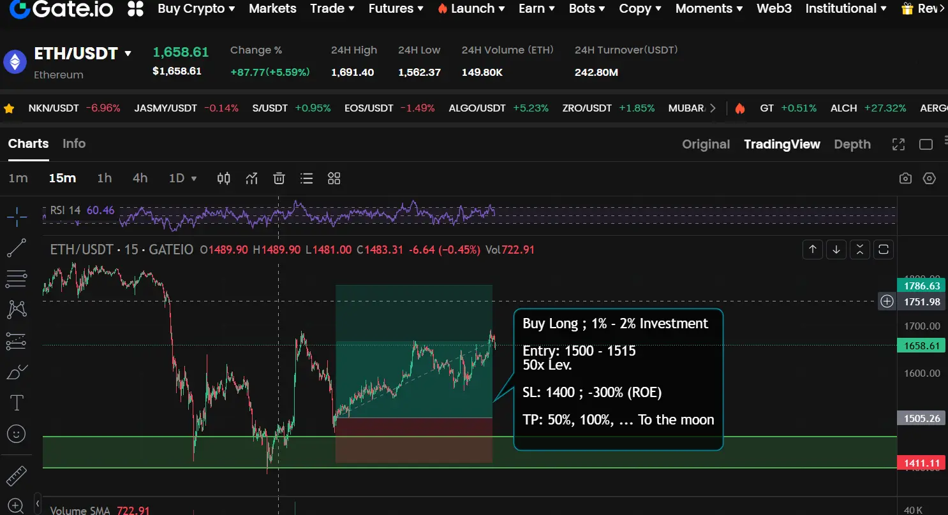Screen dimensions: 948x515
Task: Open the ALCH hot ticker
Action: click(x=868, y=108)
